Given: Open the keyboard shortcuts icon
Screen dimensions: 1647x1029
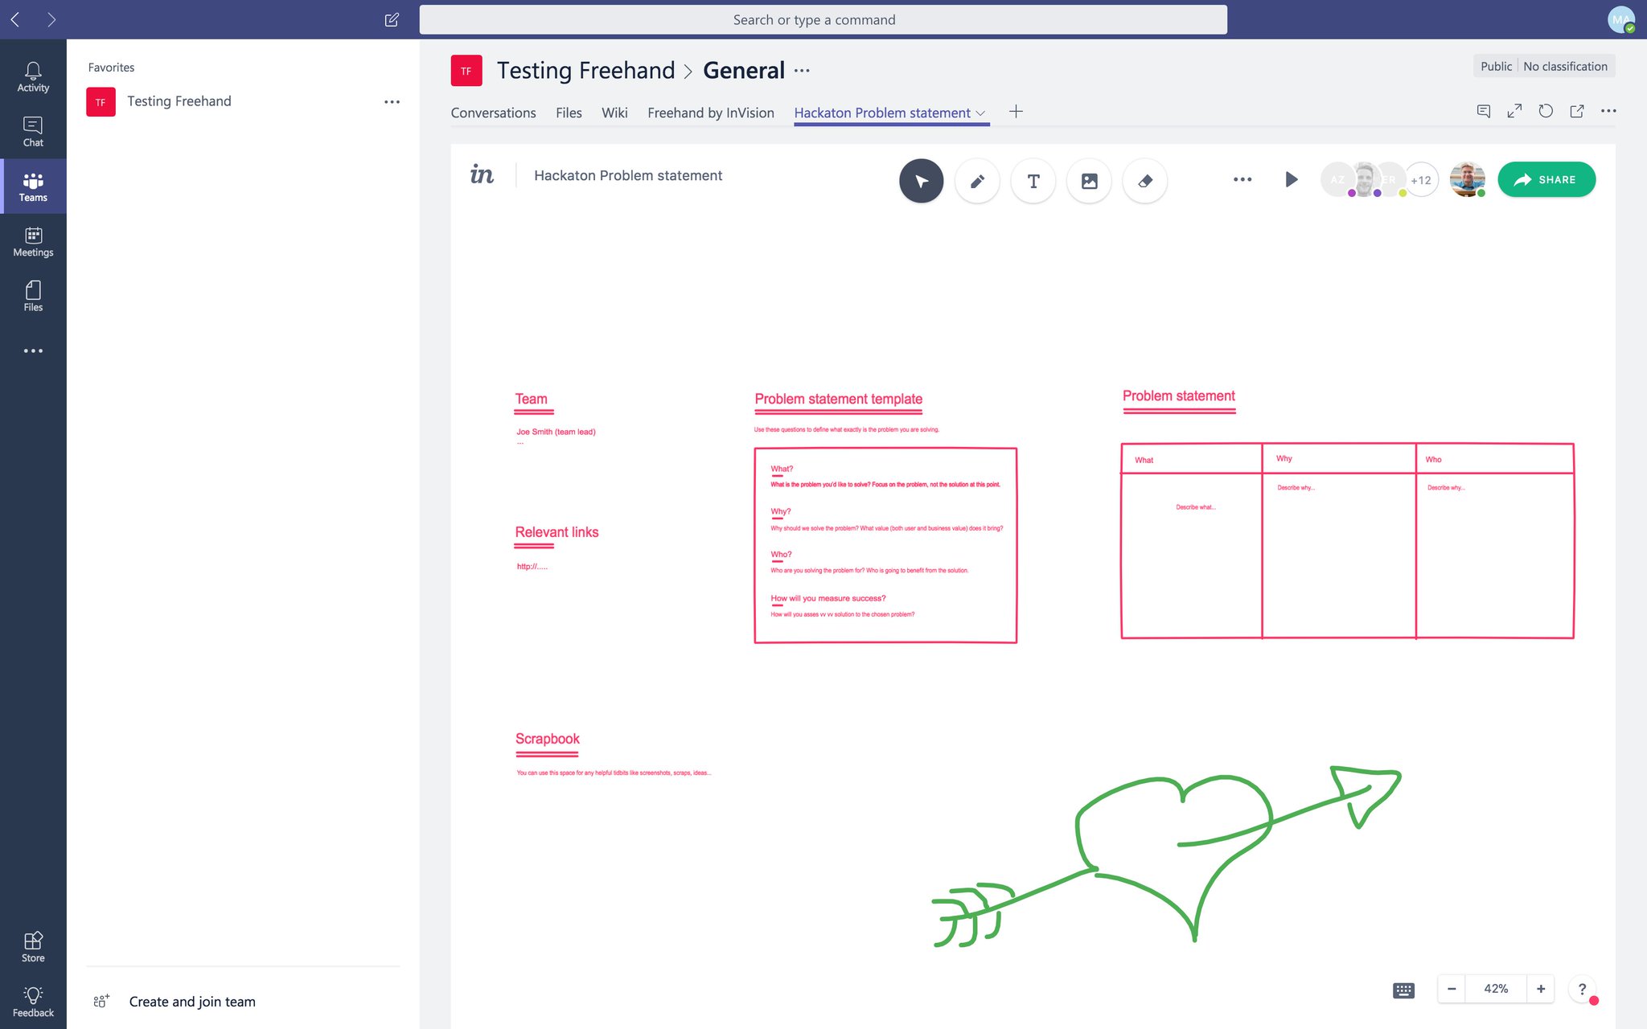Looking at the screenshot, I should click(x=1403, y=990).
